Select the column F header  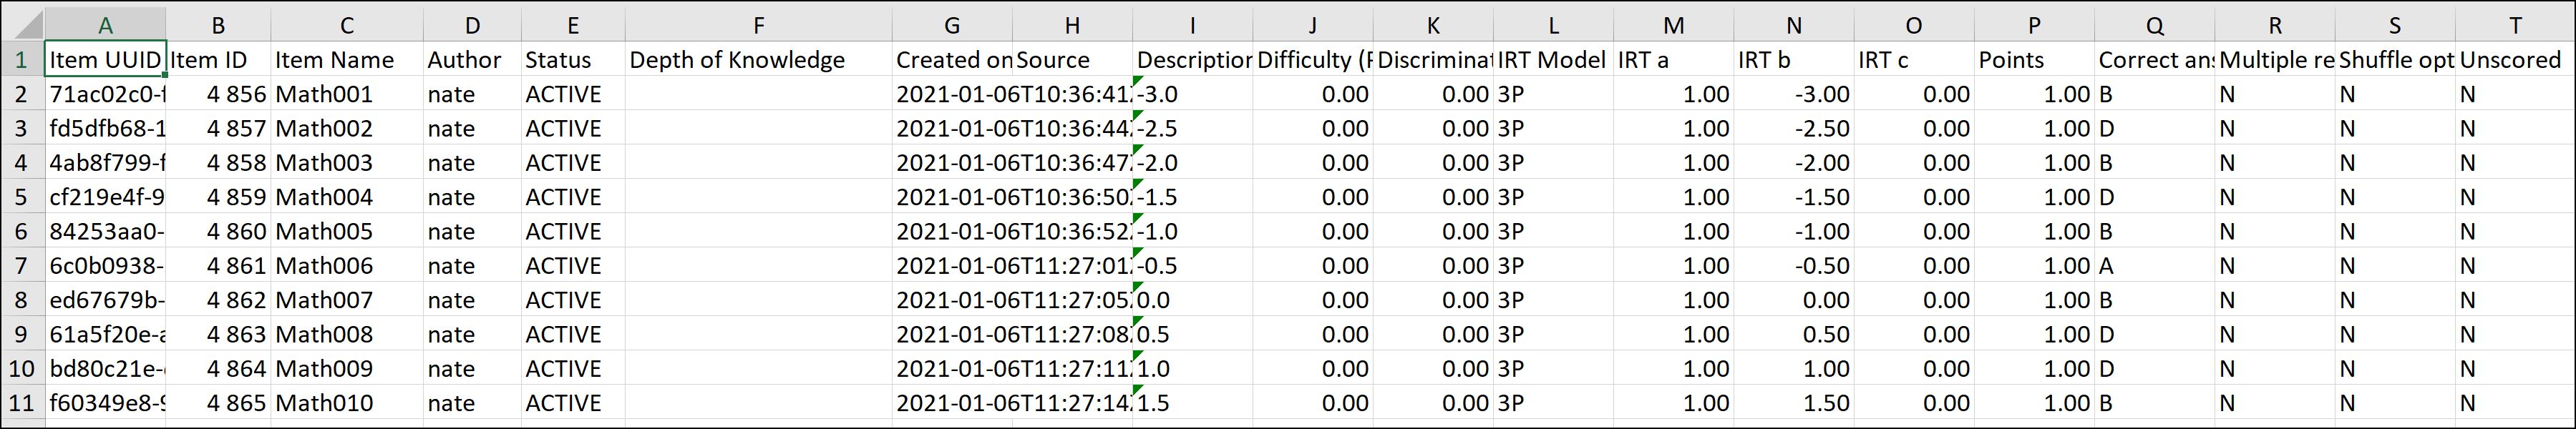(758, 25)
